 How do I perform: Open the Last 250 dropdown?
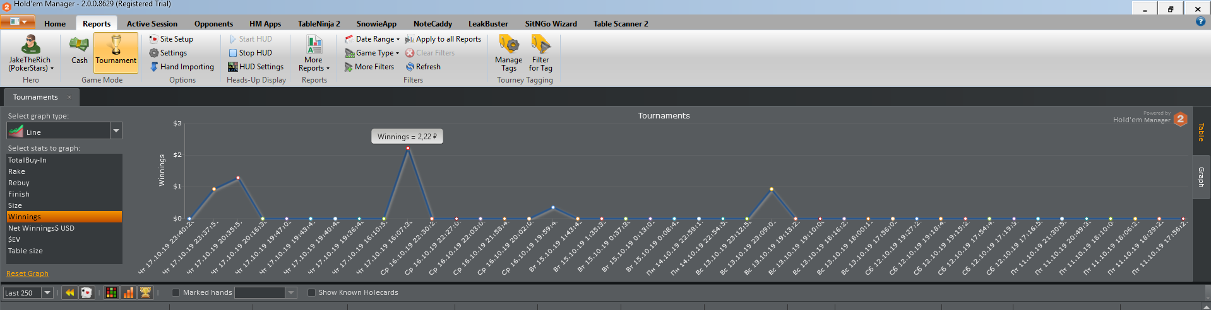47,292
